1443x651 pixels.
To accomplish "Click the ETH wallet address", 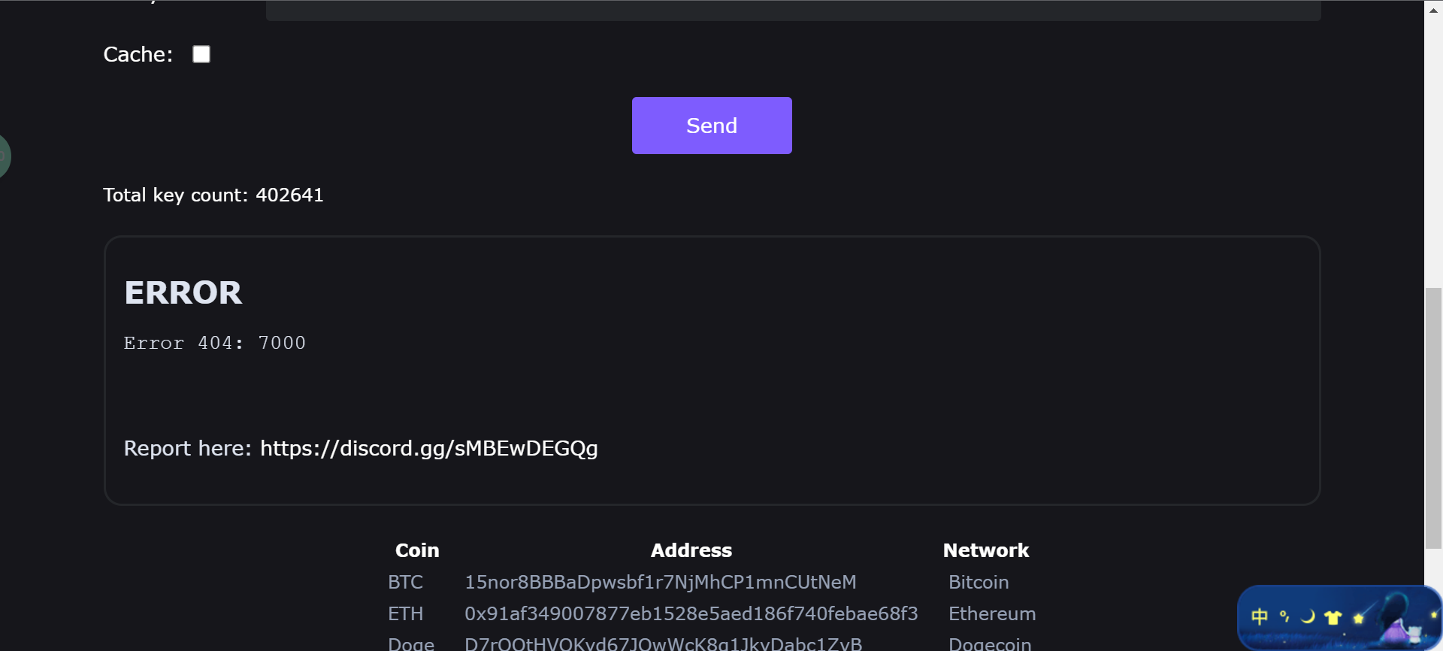I will pyautogui.click(x=691, y=613).
